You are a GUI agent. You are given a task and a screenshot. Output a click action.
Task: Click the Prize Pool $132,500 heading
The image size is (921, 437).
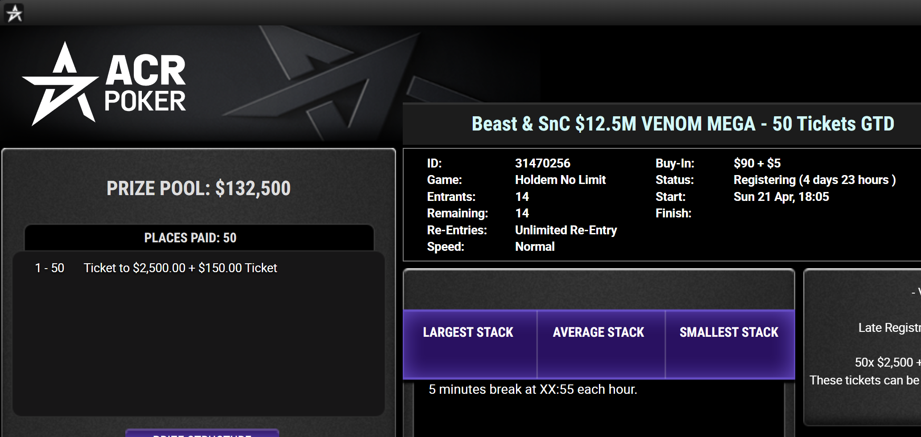click(x=198, y=188)
